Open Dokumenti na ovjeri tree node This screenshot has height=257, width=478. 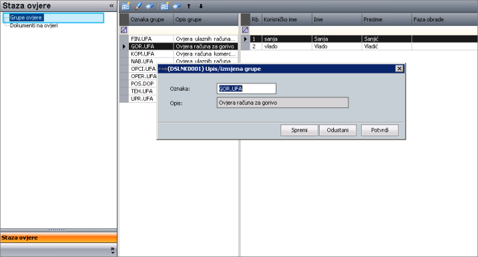33,25
